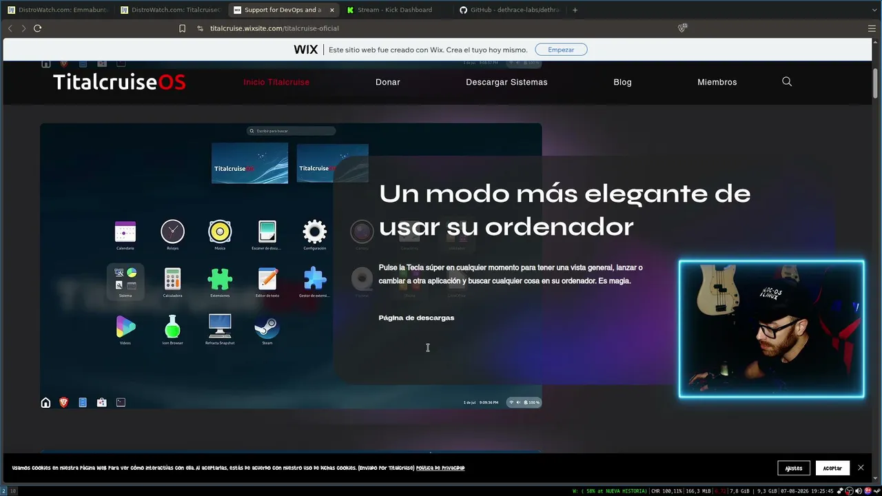Click workspace 2 indicator in status bar
The image size is (882, 496).
pyautogui.click(x=3, y=491)
